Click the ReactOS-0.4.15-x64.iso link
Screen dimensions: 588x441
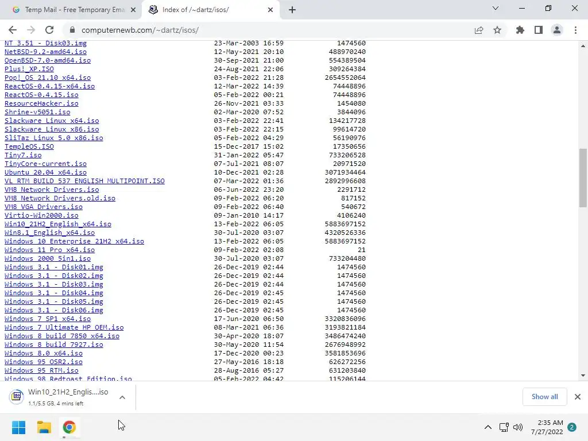tap(49, 86)
